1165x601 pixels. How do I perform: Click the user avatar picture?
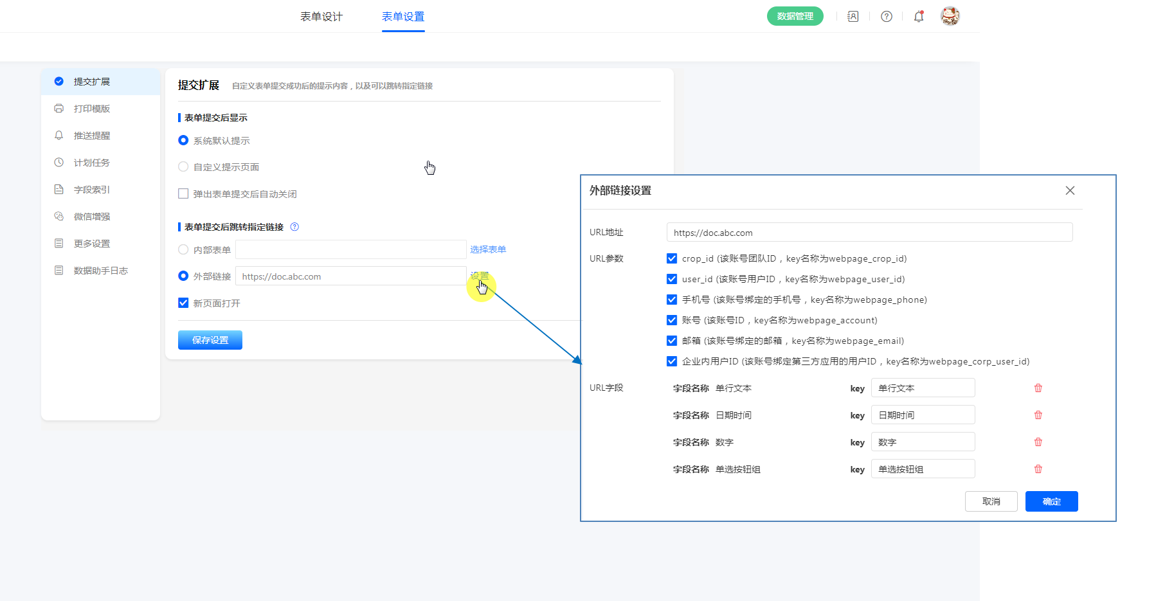[x=950, y=16]
